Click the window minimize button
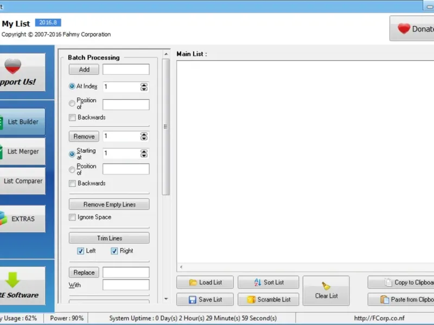 [x=429, y=6]
